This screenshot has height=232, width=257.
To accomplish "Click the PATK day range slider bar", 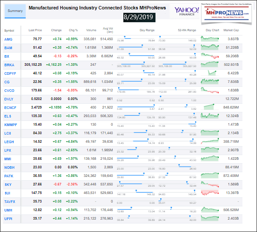I will 136,175.
